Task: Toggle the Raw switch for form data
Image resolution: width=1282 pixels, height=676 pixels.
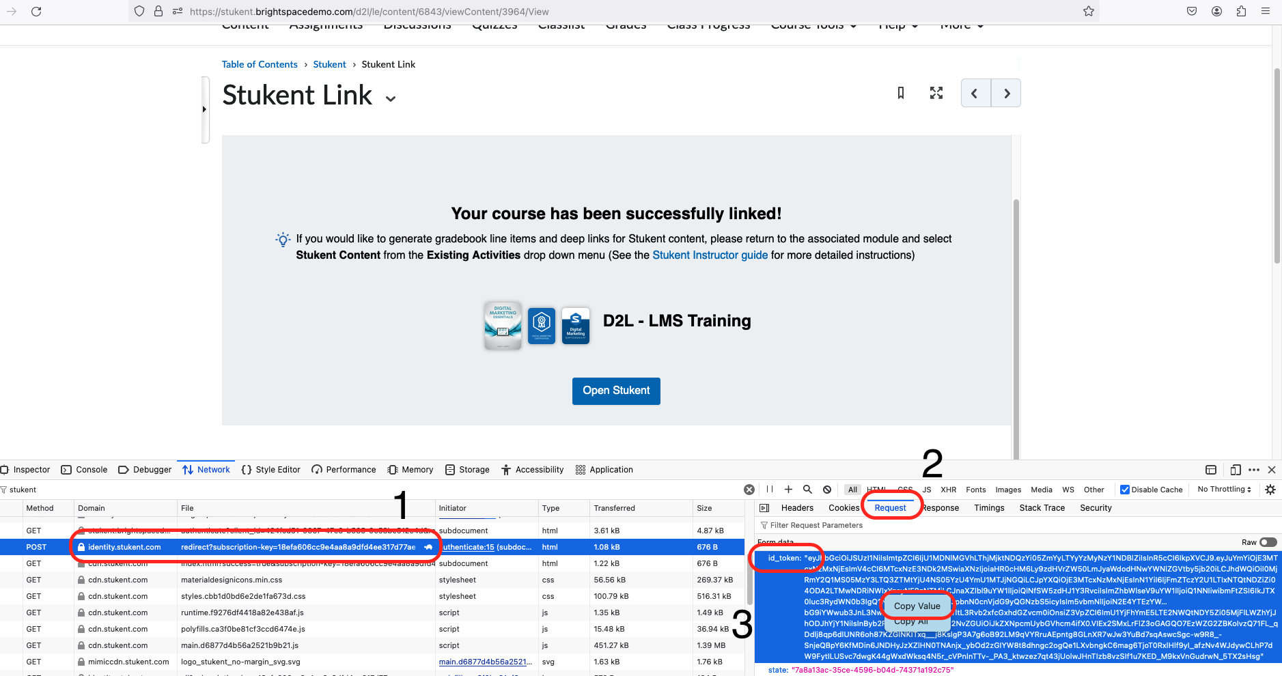Action: 1268,542
